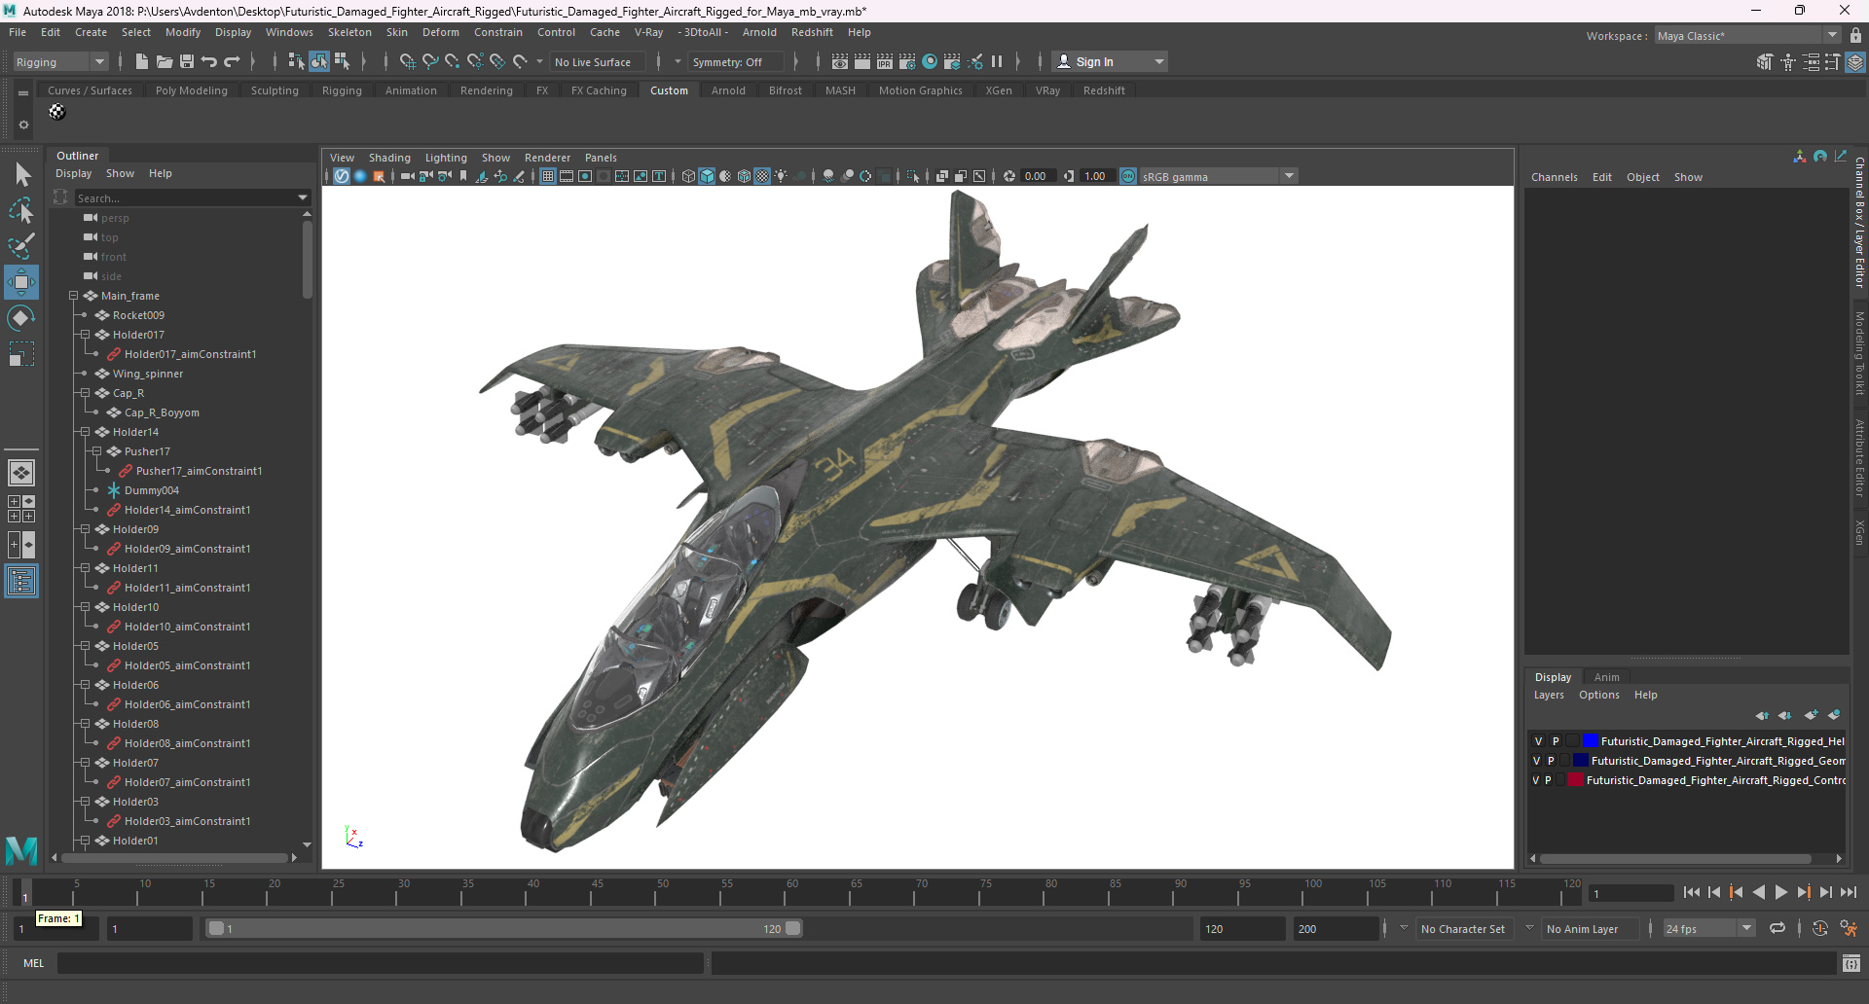Click the Open Scene folder icon

[165, 61]
